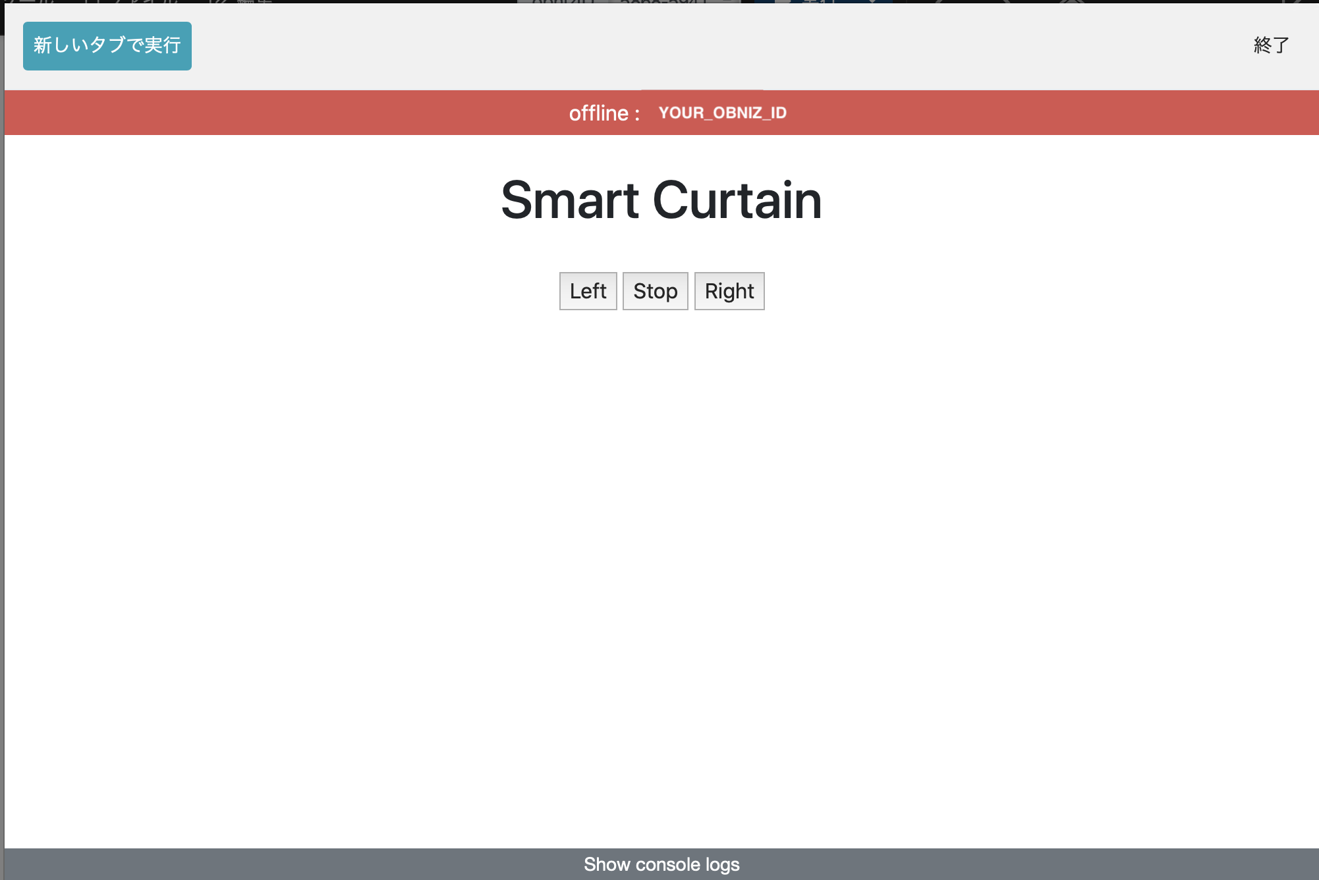Click the red offline status banner background

tap(296, 113)
